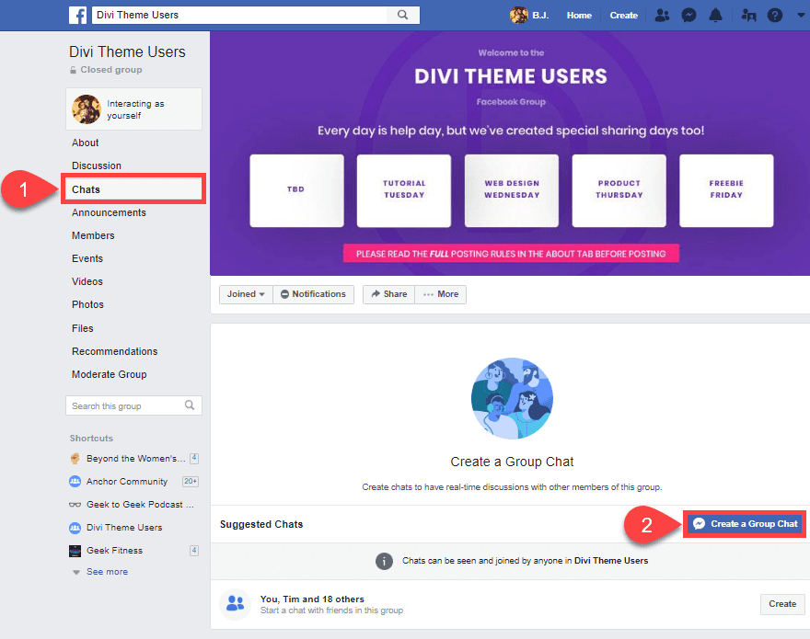The width and height of the screenshot is (810, 639).
Task: Open the Tutorial Tuesday card in the cover image
Action: 403,190
